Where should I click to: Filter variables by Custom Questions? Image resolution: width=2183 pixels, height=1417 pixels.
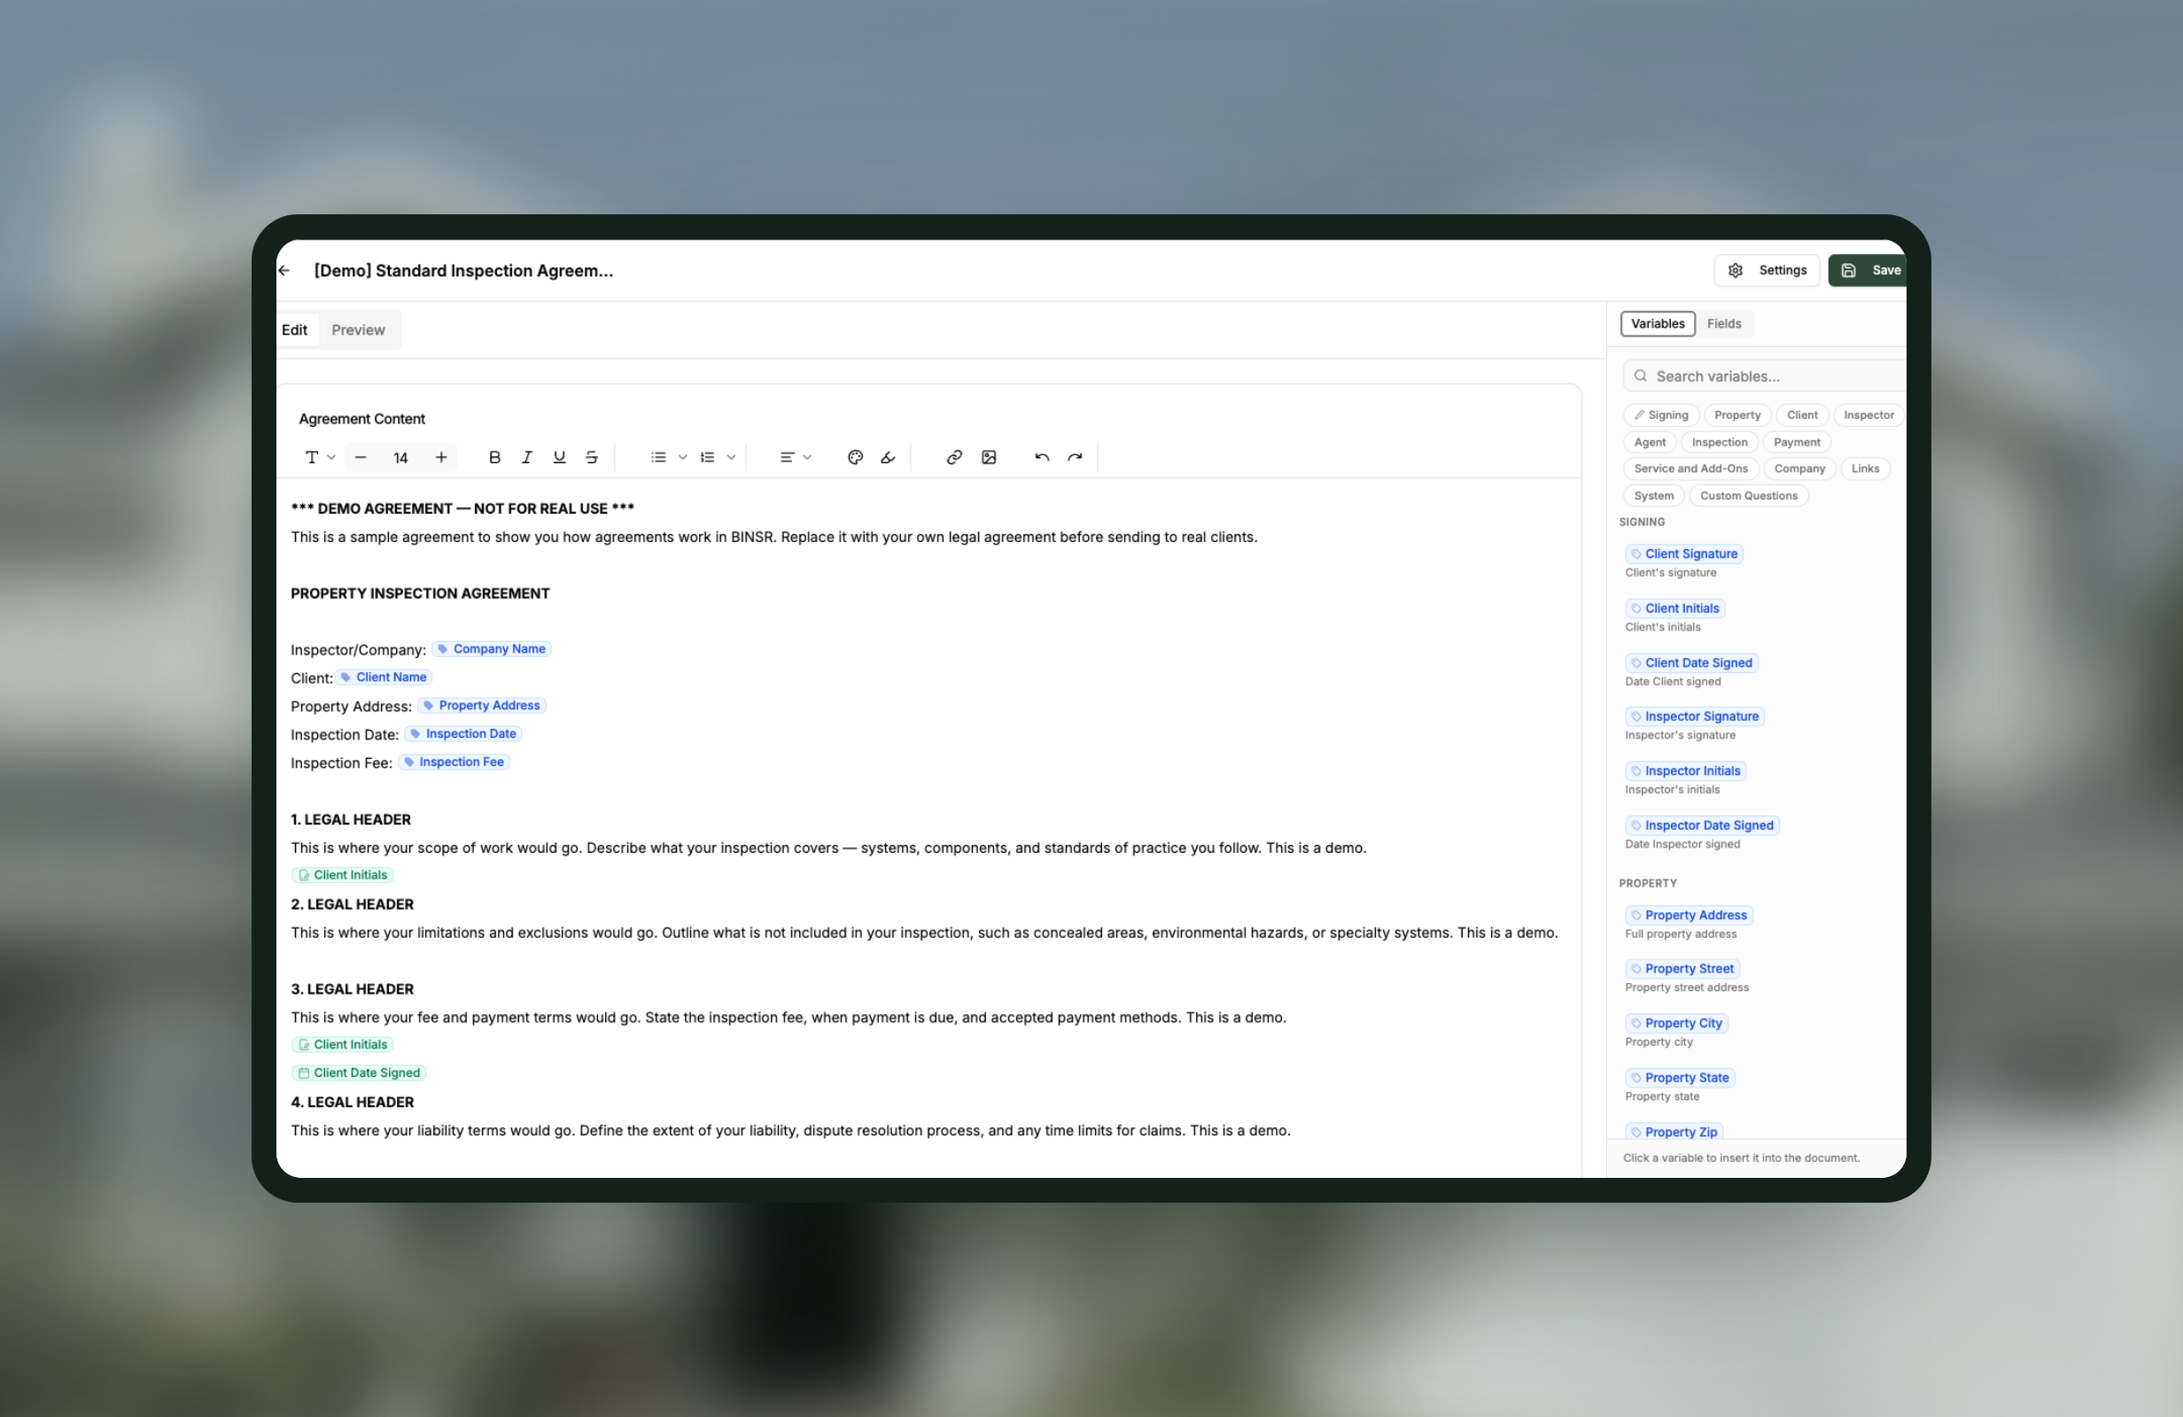pyautogui.click(x=1748, y=496)
